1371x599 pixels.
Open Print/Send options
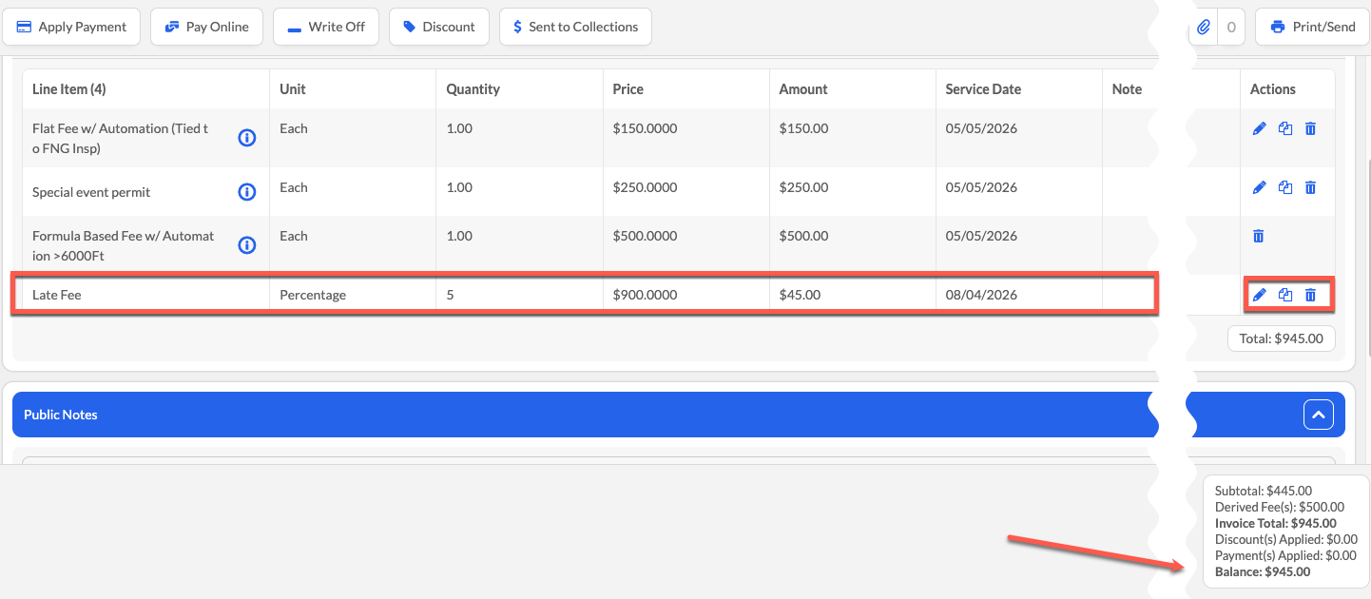(x=1312, y=27)
